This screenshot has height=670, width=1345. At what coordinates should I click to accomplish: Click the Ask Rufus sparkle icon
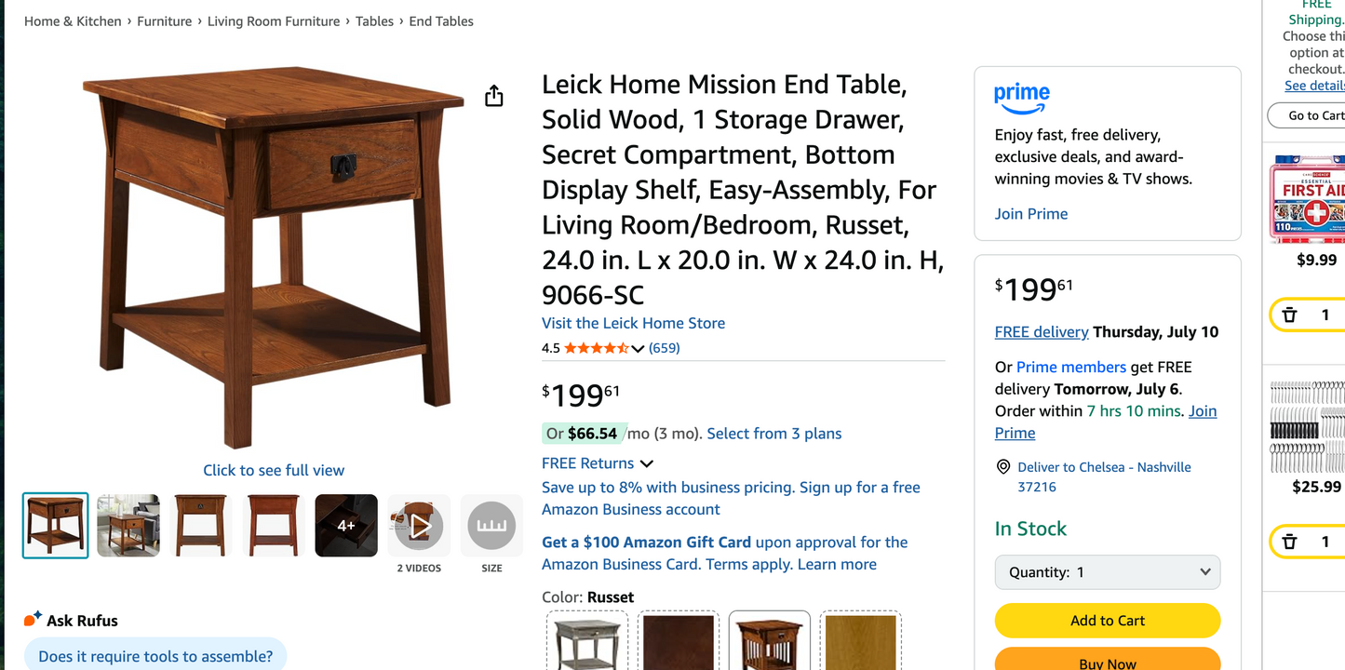click(33, 619)
